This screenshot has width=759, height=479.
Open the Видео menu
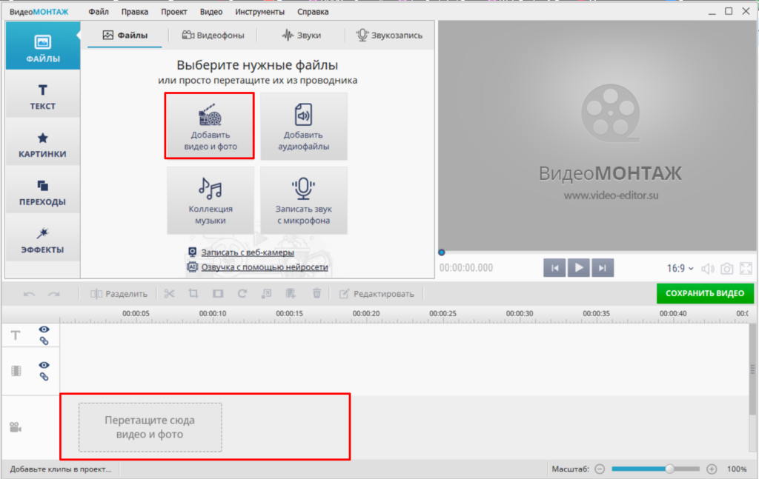pyautogui.click(x=211, y=12)
